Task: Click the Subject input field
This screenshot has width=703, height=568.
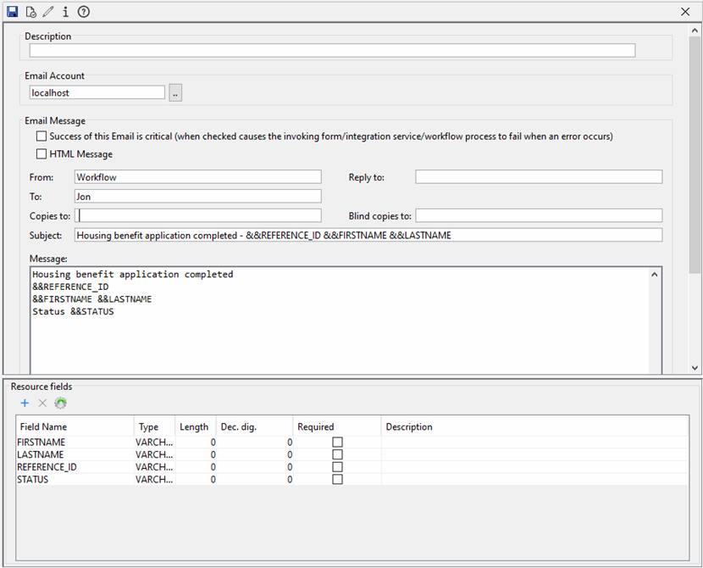Action: pyautogui.click(x=368, y=235)
